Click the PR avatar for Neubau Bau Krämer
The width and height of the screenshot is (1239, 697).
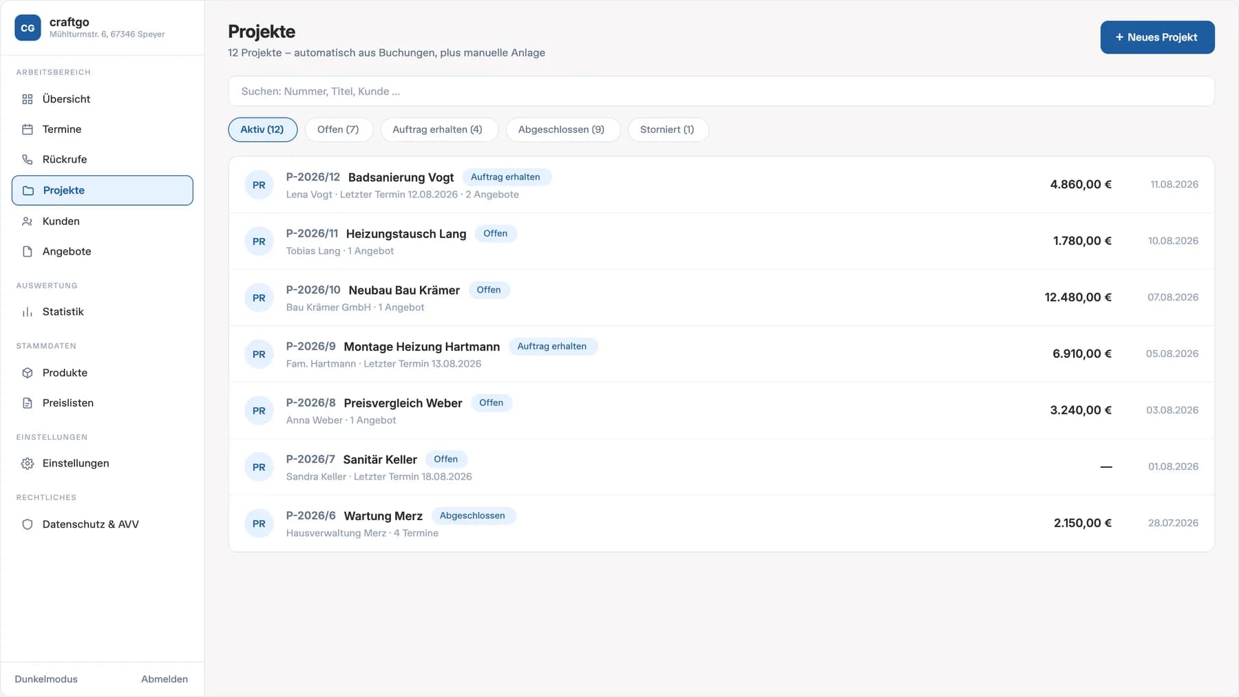click(259, 298)
